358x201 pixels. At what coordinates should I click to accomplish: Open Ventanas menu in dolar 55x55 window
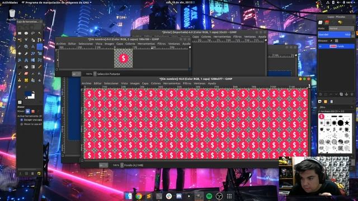point(250,37)
